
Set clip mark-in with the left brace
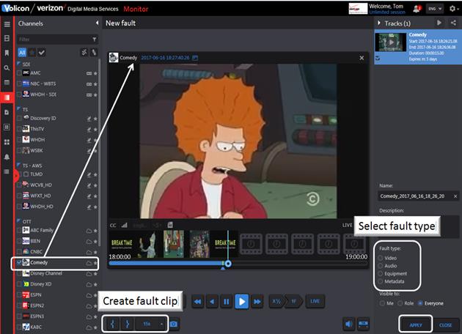pyautogui.click(x=112, y=324)
